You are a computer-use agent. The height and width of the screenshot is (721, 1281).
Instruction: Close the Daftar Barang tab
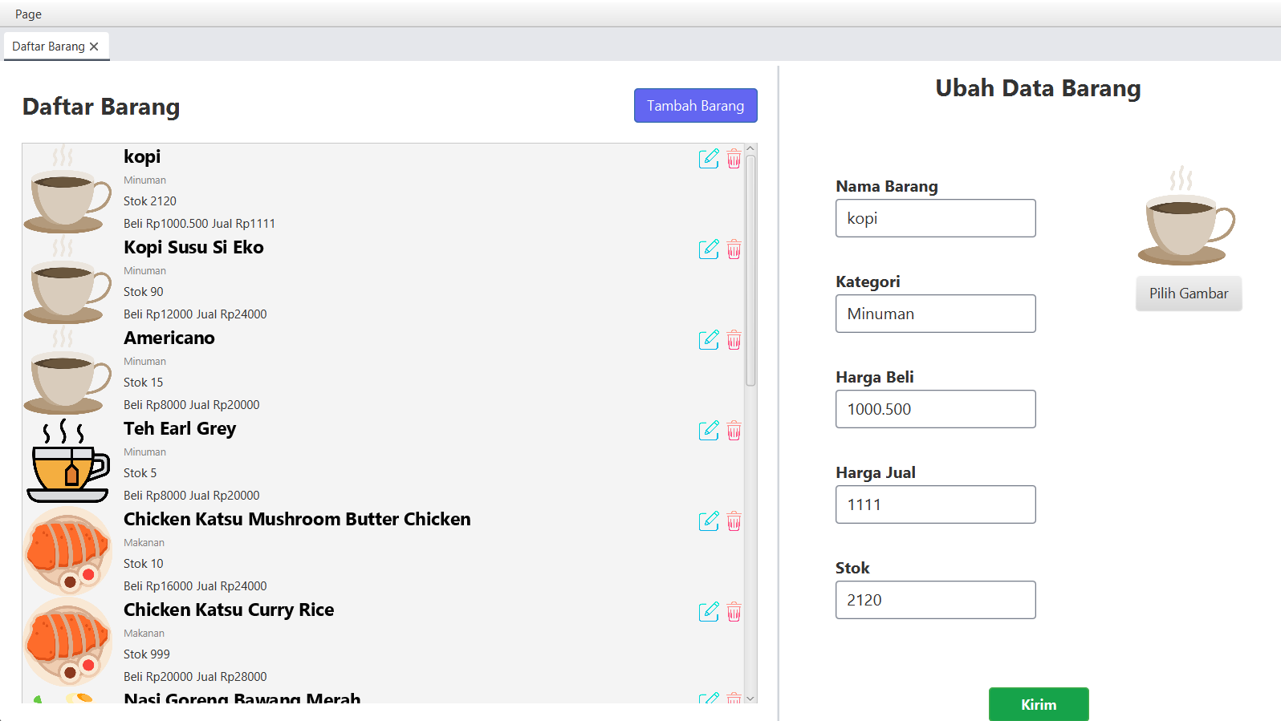[x=94, y=47]
